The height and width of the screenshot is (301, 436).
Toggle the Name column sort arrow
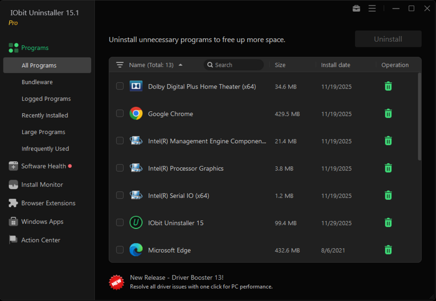click(x=180, y=63)
